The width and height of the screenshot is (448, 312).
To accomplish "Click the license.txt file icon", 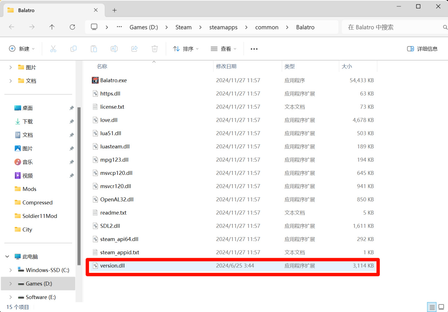I will pyautogui.click(x=95, y=107).
